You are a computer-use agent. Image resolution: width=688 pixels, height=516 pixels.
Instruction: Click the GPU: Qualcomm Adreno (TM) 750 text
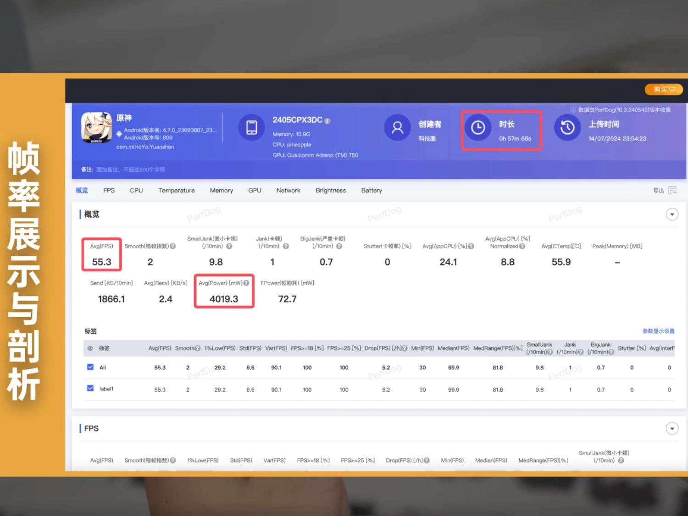tap(315, 155)
